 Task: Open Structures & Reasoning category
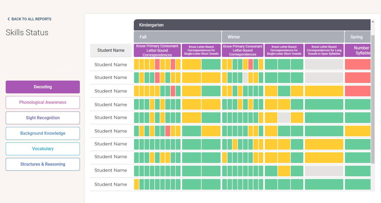coord(43,164)
